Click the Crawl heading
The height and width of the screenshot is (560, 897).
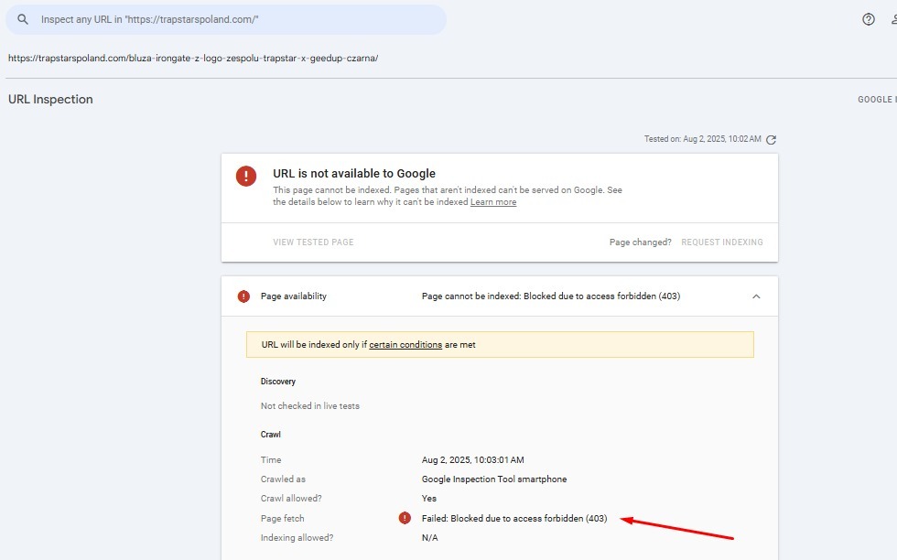click(x=271, y=435)
